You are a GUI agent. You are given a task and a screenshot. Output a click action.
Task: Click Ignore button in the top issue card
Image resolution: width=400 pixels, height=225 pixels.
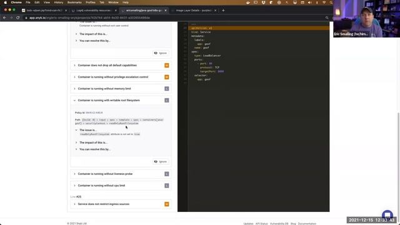pos(161,53)
